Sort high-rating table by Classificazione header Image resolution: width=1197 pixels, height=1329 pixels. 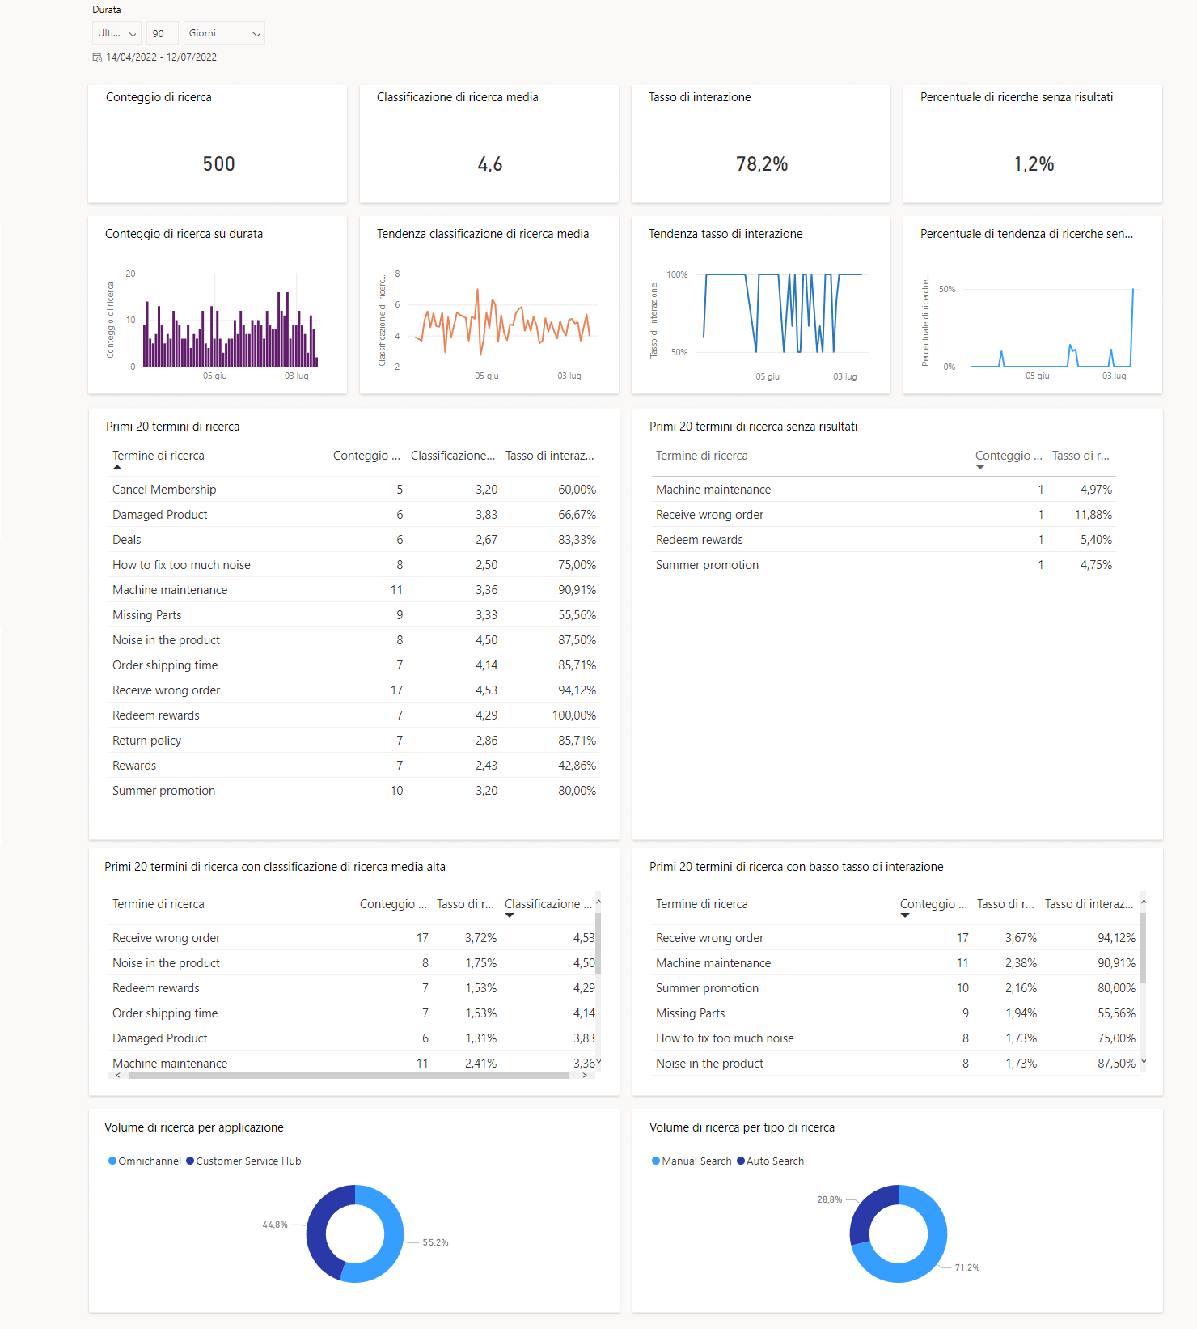[548, 904]
